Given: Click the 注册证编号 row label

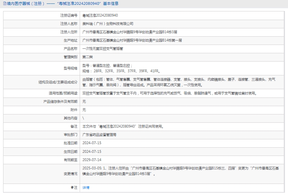Looking at the screenshot, I should click(x=69, y=16).
